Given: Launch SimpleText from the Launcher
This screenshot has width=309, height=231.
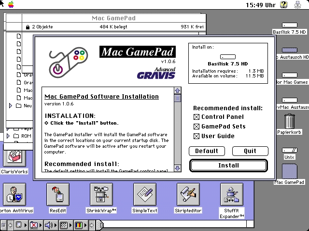Looking at the screenshot, I should point(145,194).
